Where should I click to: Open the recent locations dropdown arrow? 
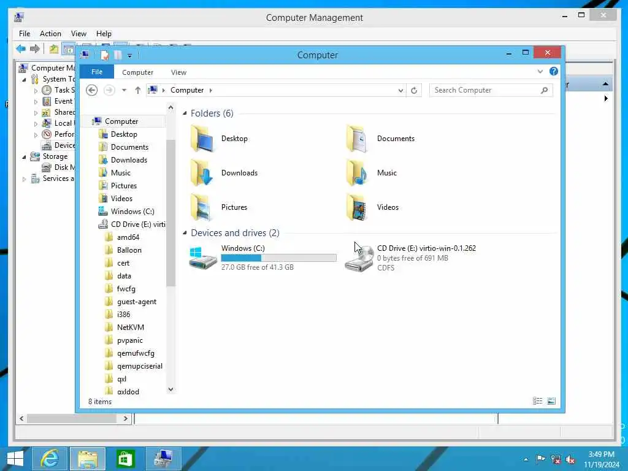[124, 90]
